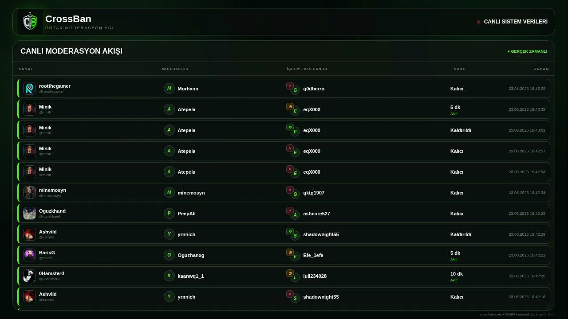
Task: Click the GERÇEK ZAMANLI live badge
Action: pos(527,51)
